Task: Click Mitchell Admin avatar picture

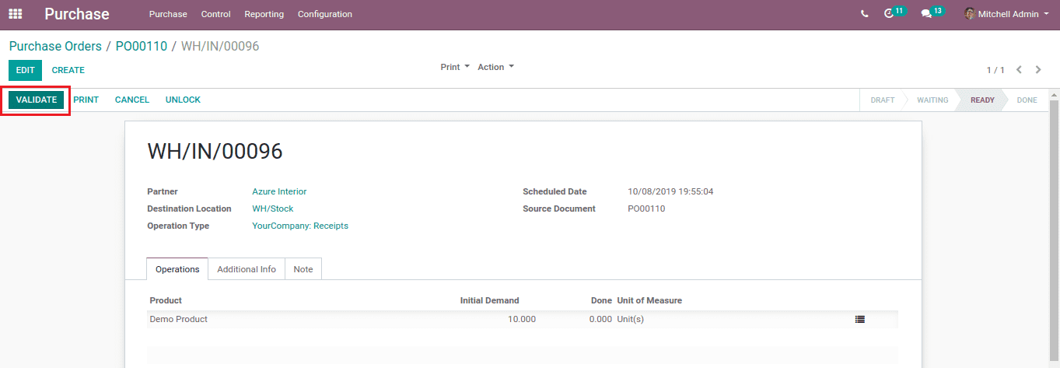Action: coord(970,14)
